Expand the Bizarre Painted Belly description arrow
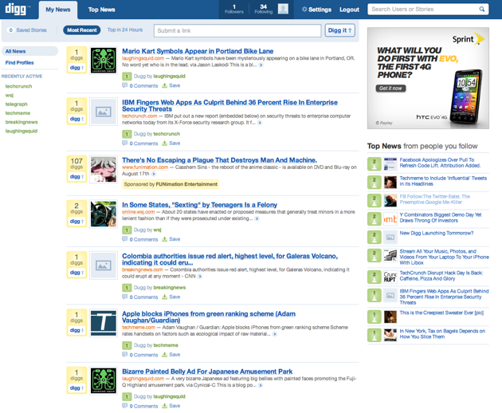Image resolution: width=502 pixels, height=413 pixels. click(261, 385)
